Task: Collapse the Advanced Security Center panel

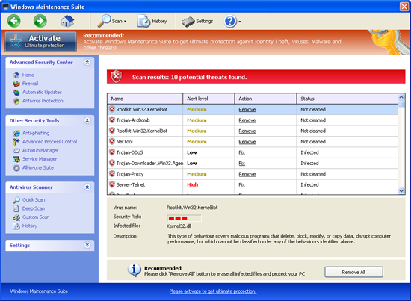Action: (87, 62)
